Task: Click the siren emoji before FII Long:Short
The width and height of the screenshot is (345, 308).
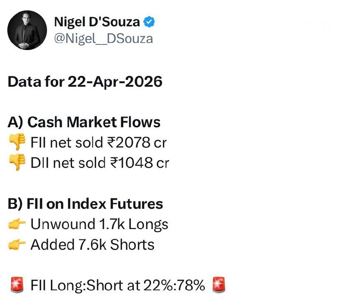Action: pyautogui.click(x=17, y=285)
